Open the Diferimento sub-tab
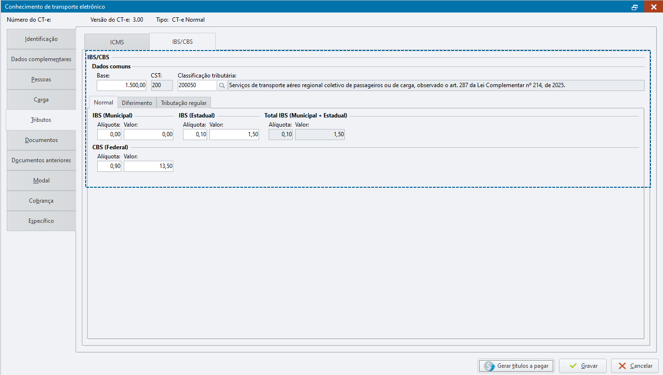 coord(137,103)
